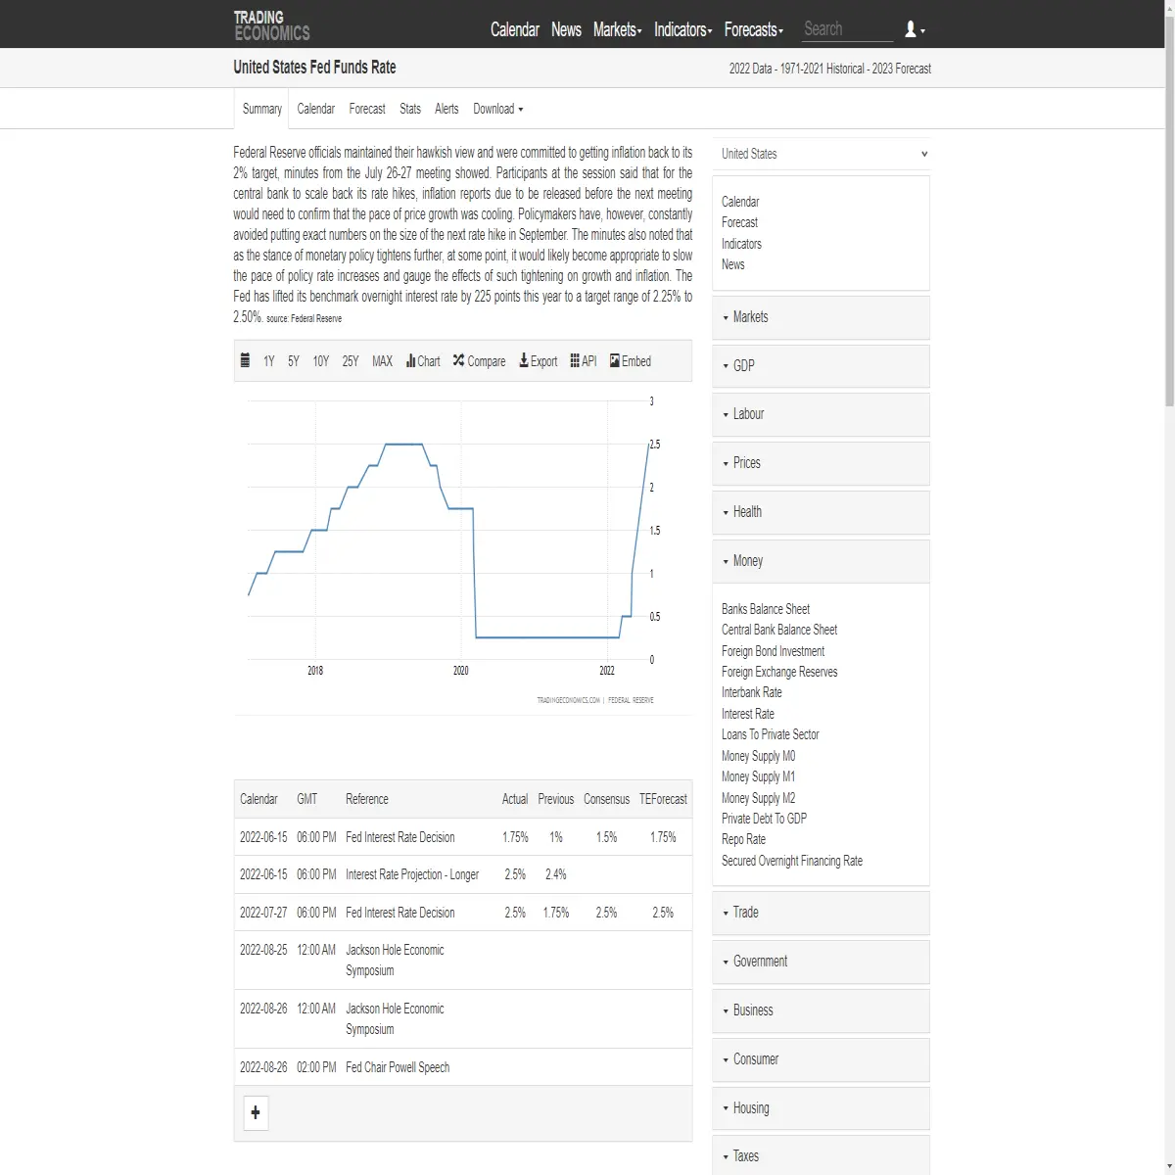The height and width of the screenshot is (1175, 1175).
Task: Select the Compare option
Action: coord(479,361)
